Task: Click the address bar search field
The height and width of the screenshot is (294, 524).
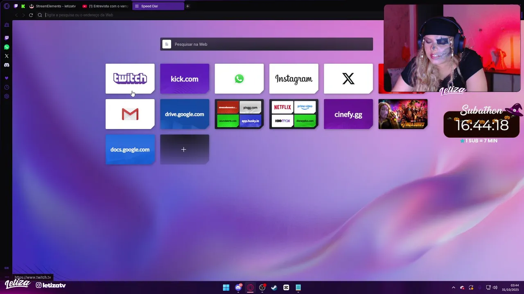Action: [213, 15]
